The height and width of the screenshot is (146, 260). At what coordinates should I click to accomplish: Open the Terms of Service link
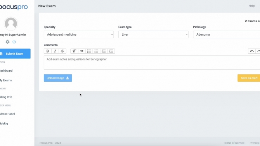pyautogui.click(x=234, y=143)
